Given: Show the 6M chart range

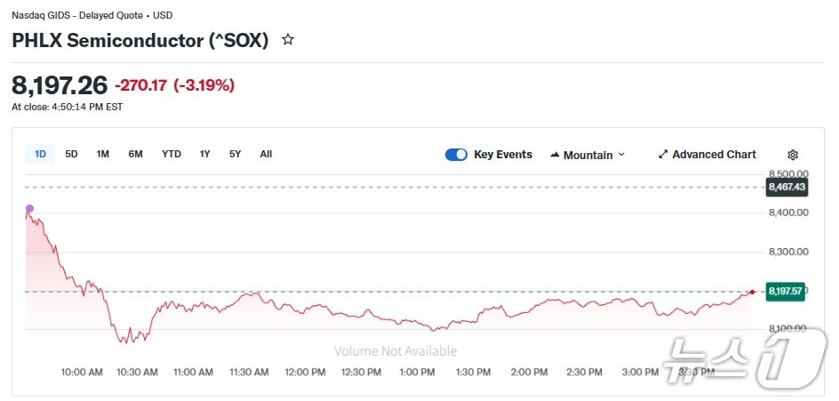Looking at the screenshot, I should tap(135, 154).
